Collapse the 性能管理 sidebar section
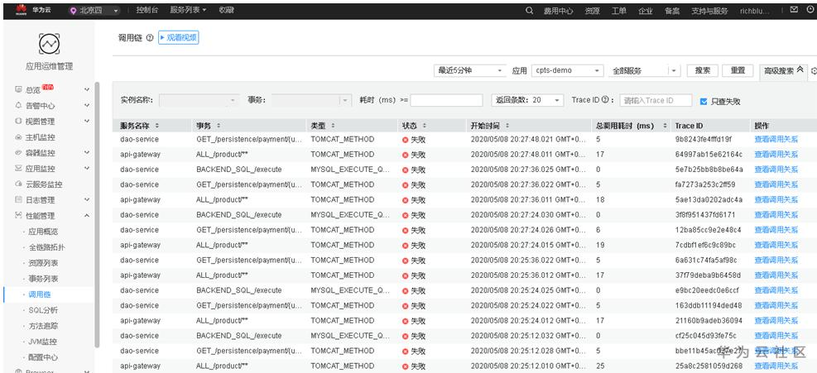The height and width of the screenshot is (373, 817). pyautogui.click(x=87, y=216)
